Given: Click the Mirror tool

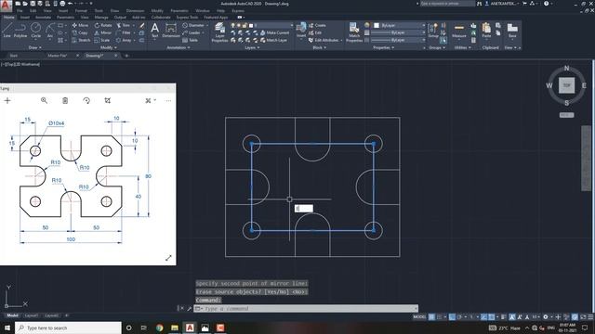Looking at the screenshot, I should pyautogui.click(x=103, y=32).
